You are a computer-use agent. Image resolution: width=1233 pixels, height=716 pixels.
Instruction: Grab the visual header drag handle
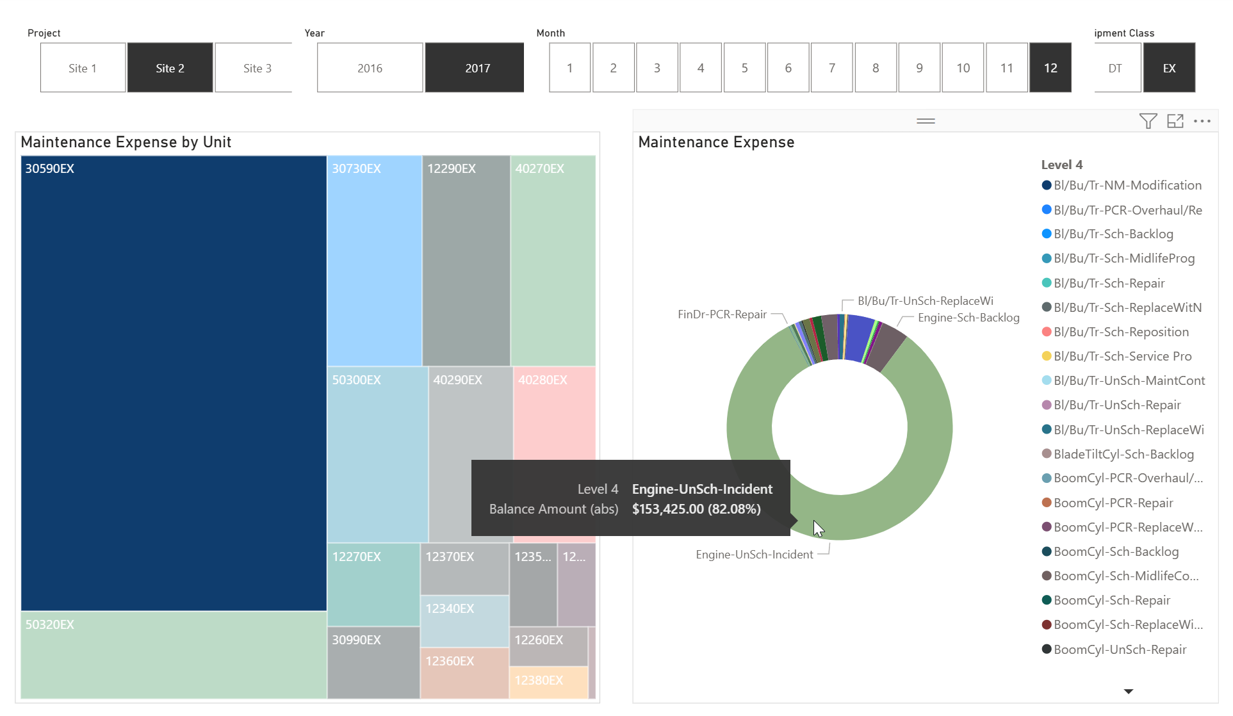click(926, 121)
